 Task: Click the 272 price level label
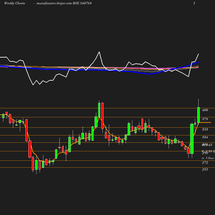[x=205, y=163]
